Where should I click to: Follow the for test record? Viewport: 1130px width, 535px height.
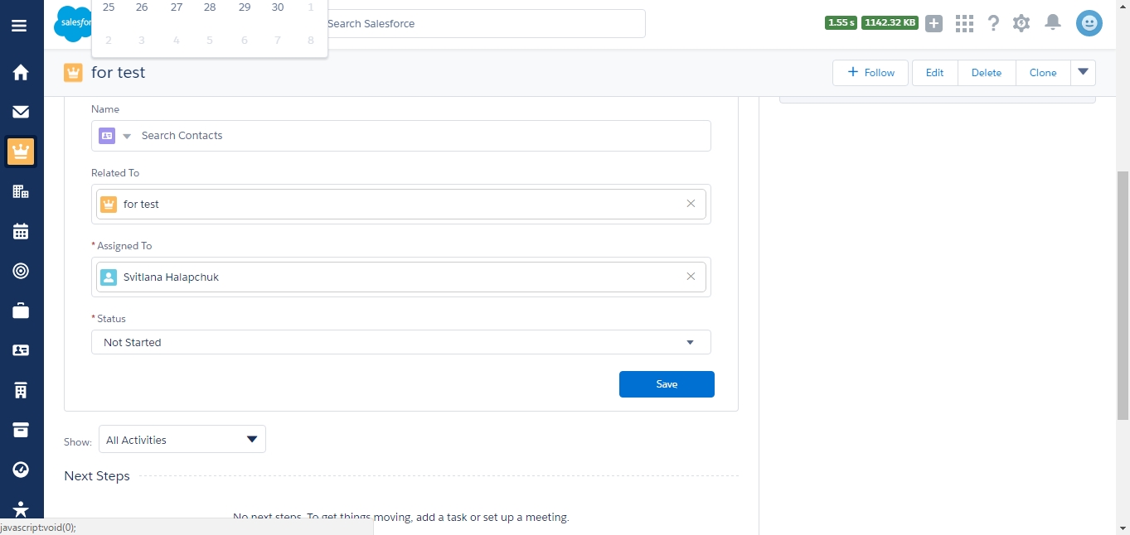870,73
